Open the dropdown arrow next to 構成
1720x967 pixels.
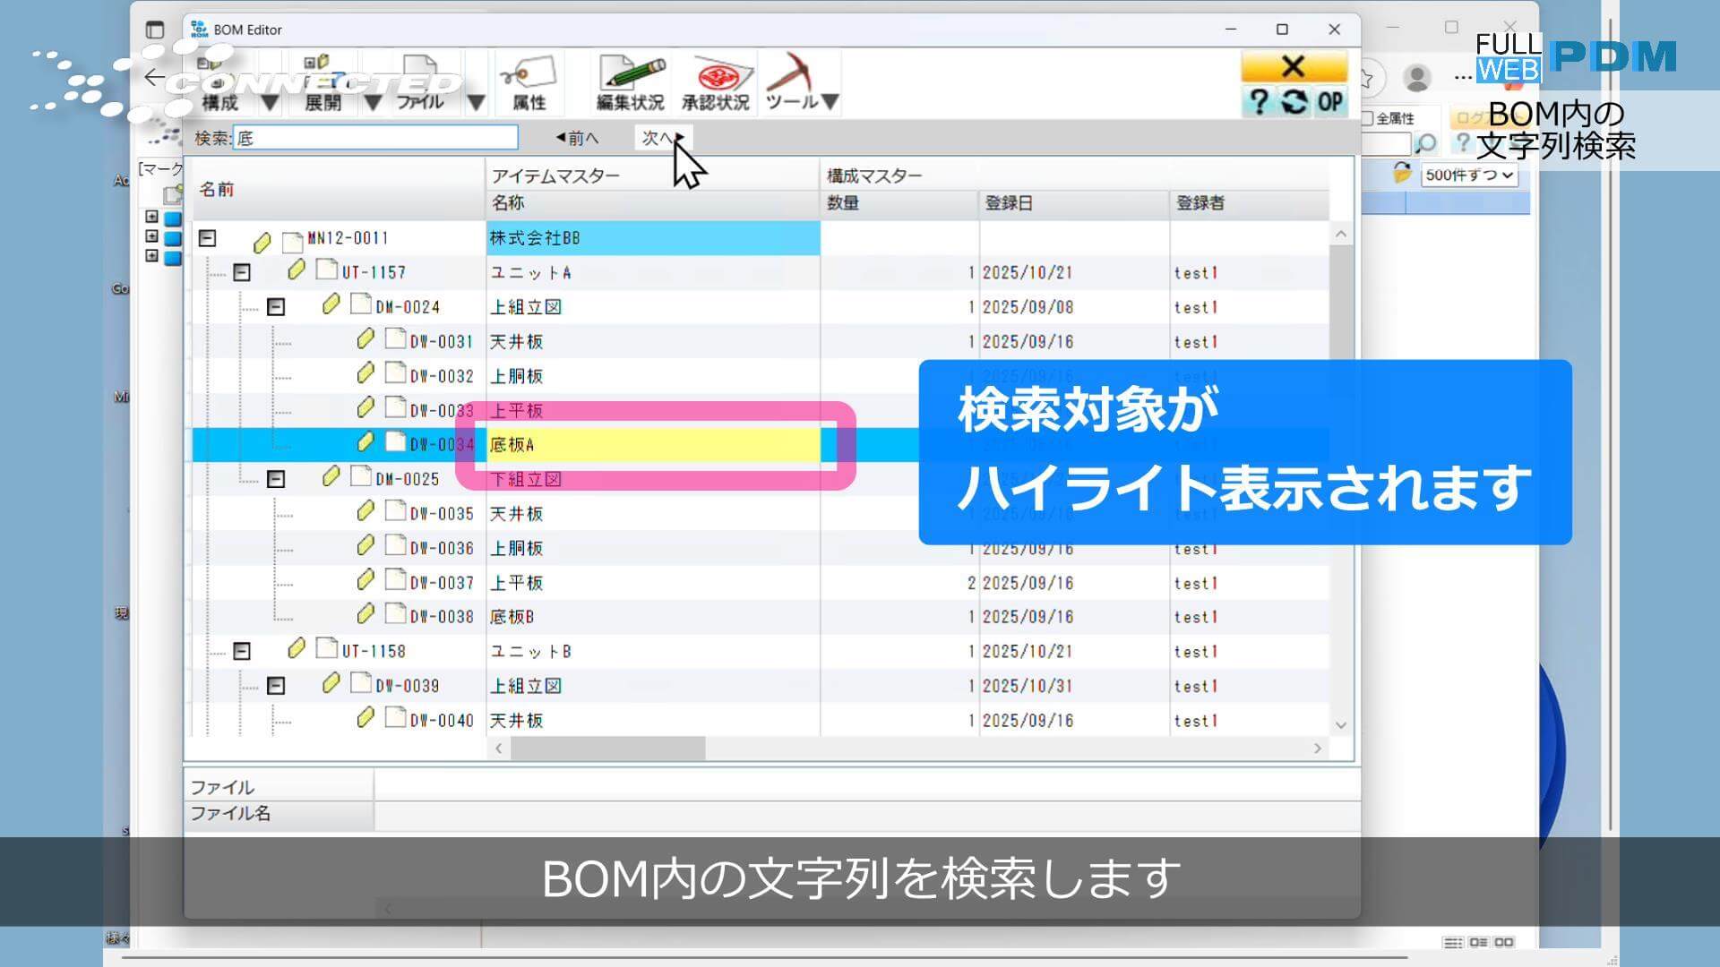pos(270,101)
